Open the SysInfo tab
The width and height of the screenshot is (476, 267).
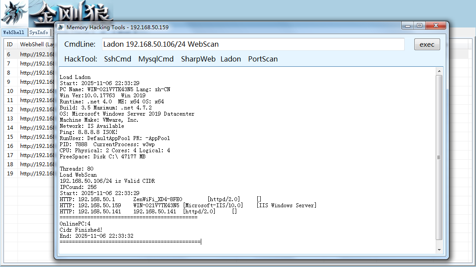(38, 32)
